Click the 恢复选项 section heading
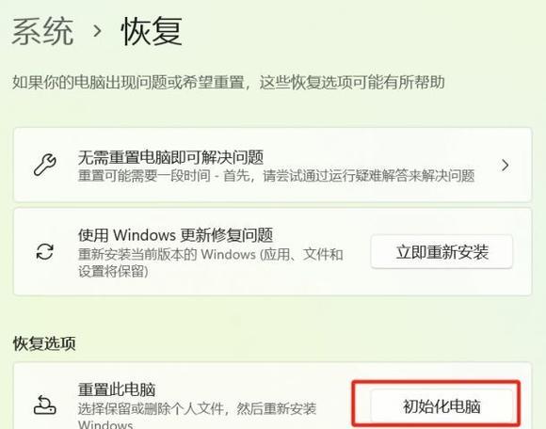Image resolution: width=546 pixels, height=429 pixels. [x=44, y=343]
